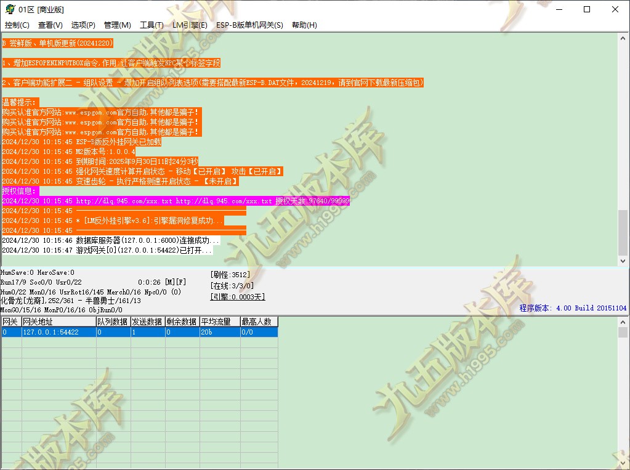Open the 查看(V) menu
Viewport: 630px width, 470px height.
(x=50, y=25)
